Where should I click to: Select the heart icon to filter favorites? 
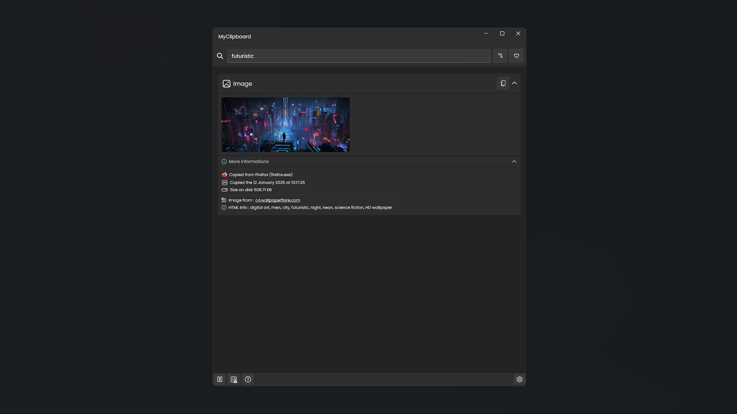click(516, 56)
